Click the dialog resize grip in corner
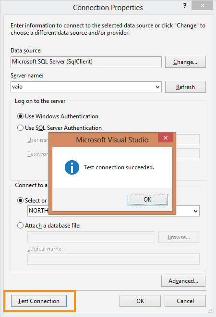This screenshot has width=216, height=317. tap(210, 311)
